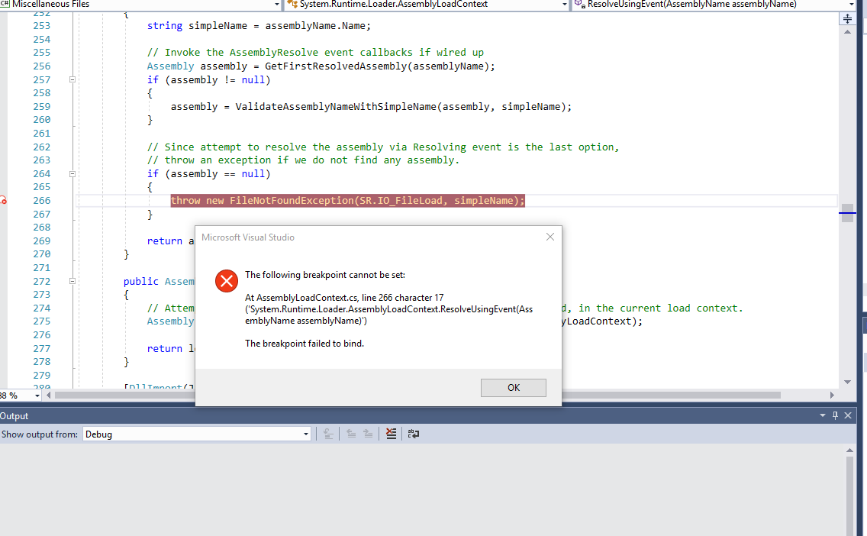
Task: Click the horizontal scrollbar left arrow
Action: [49, 396]
